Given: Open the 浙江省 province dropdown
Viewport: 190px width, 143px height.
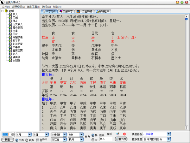Looking at the screenshot, I should 65,140.
